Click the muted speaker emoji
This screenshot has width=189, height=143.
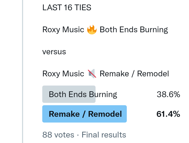(x=92, y=74)
